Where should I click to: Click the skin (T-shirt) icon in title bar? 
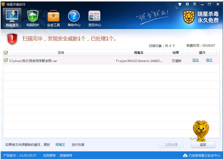(180, 4)
